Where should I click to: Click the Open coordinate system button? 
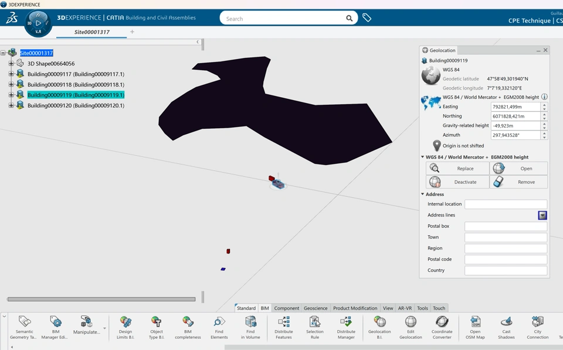(x=518, y=169)
